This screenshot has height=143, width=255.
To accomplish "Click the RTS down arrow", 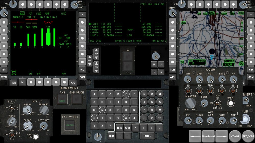I will pyautogui.click(x=96, y=71).
